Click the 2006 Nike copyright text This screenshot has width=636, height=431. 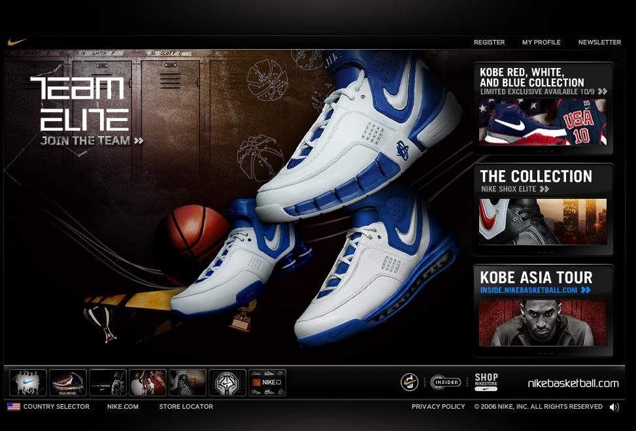click(538, 406)
